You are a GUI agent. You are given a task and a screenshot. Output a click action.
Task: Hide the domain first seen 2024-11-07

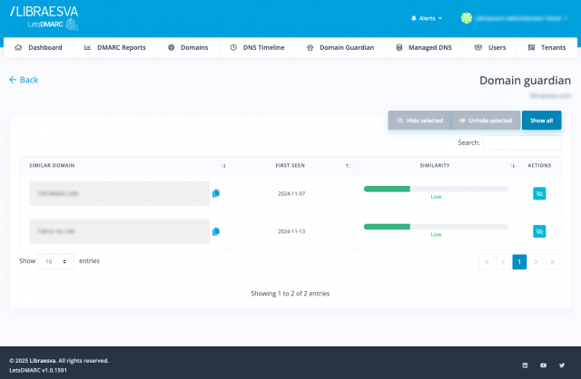tap(539, 193)
